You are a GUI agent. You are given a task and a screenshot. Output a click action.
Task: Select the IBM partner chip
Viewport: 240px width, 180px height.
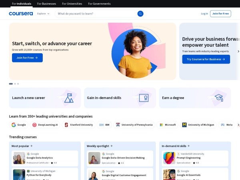click(104, 125)
